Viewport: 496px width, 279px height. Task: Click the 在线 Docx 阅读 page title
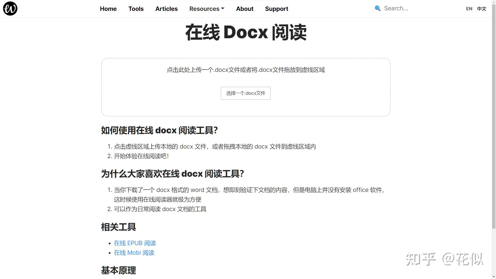(x=246, y=33)
